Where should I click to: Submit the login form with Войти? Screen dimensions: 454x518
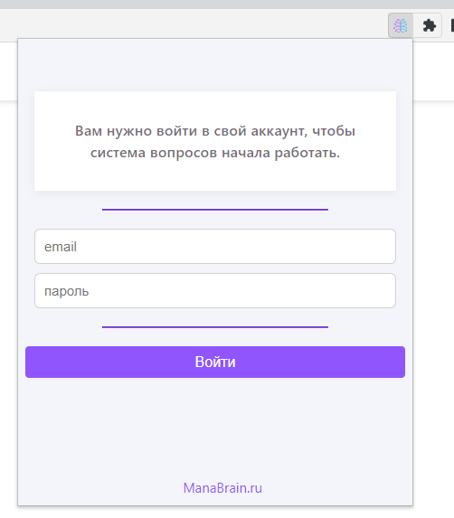pos(215,363)
